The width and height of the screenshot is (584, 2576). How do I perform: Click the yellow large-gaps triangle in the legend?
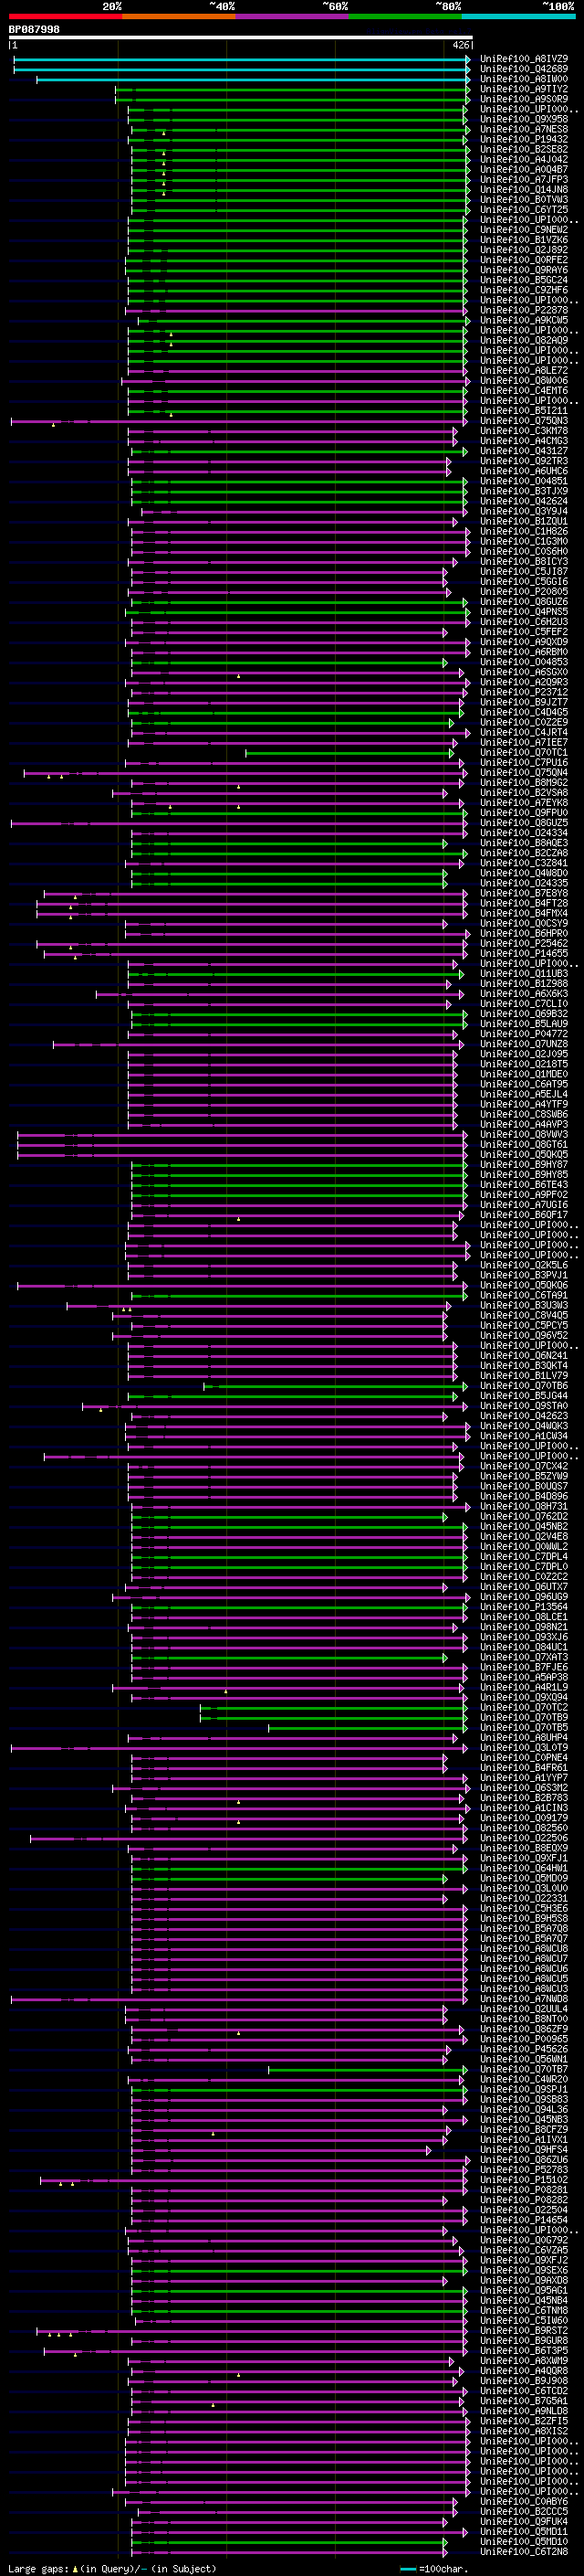point(75,2568)
